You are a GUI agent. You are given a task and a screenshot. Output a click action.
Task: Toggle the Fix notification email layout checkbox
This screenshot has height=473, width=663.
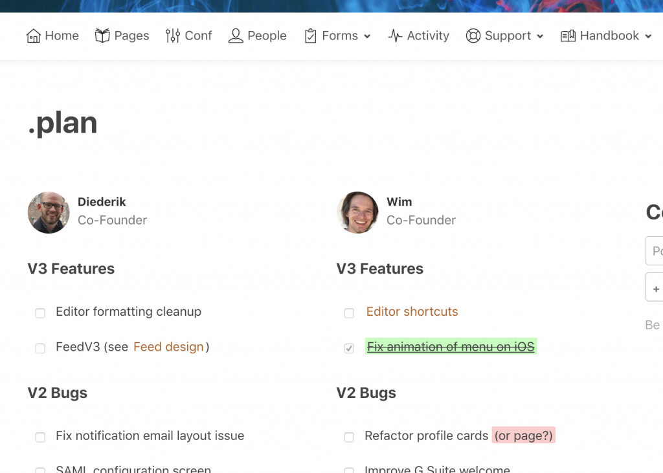(40, 437)
